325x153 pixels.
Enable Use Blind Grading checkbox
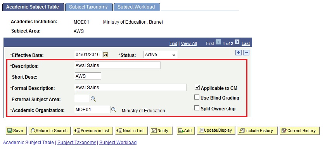coord(197,97)
